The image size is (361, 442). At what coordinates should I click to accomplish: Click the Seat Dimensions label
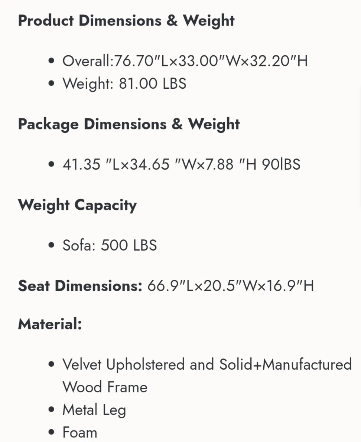click(x=80, y=286)
